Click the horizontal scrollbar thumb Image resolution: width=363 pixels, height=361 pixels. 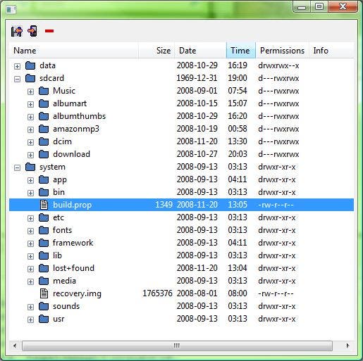click(177, 346)
